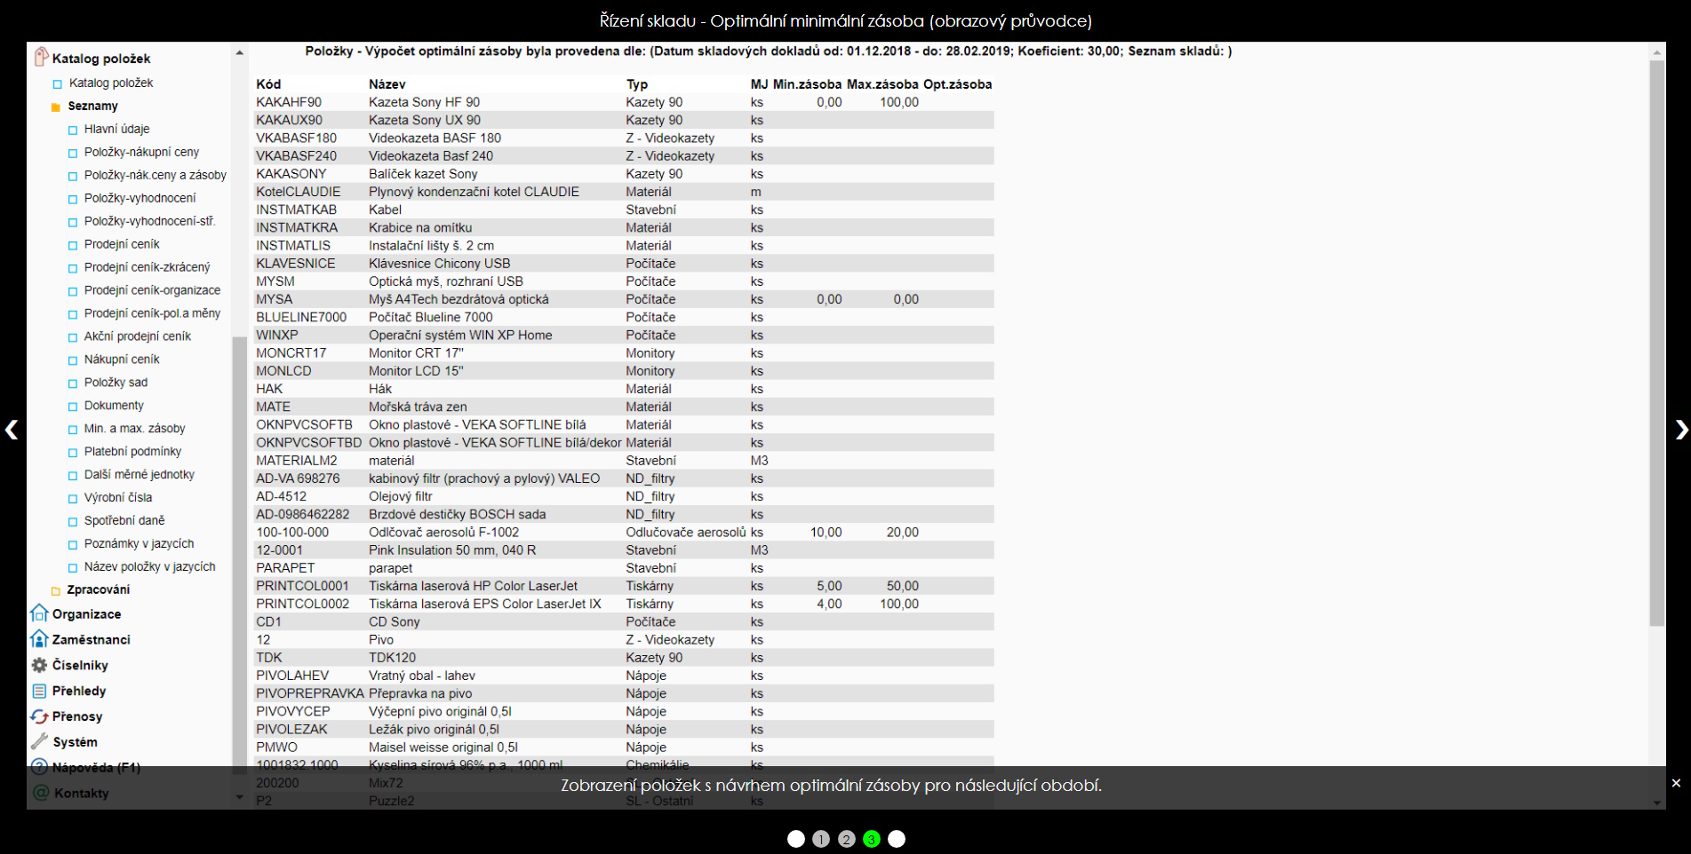Click the Přenosy sync arrows icon
The height and width of the screenshot is (854, 1691).
[39, 716]
